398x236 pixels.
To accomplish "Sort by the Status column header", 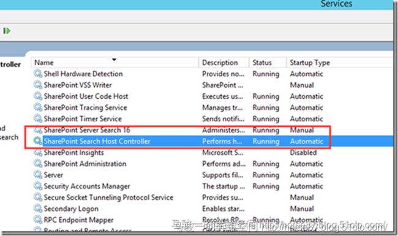I will tap(268, 62).
